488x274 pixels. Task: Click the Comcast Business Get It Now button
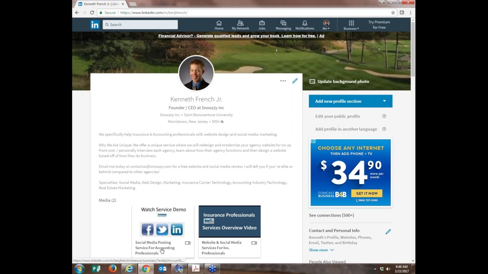(x=366, y=193)
